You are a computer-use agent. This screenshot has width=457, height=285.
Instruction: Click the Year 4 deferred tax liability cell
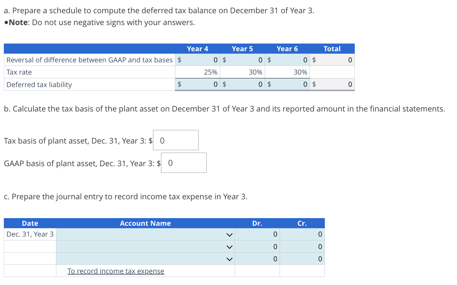point(202,84)
